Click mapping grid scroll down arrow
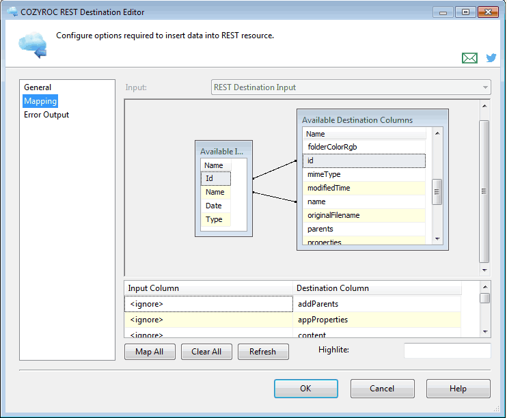507x418 pixels. pos(485,332)
